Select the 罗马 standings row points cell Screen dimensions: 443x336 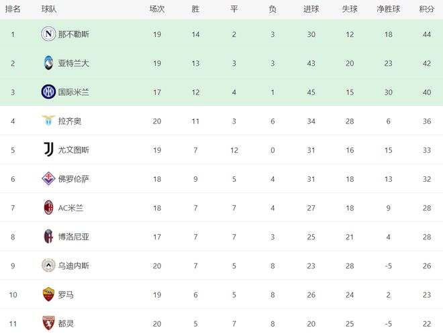click(x=426, y=294)
